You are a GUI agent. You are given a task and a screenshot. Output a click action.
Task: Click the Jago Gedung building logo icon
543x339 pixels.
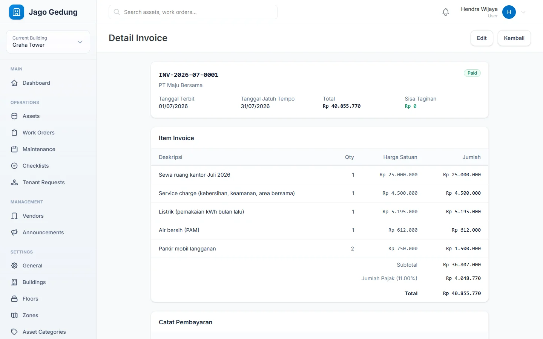pyautogui.click(x=17, y=12)
